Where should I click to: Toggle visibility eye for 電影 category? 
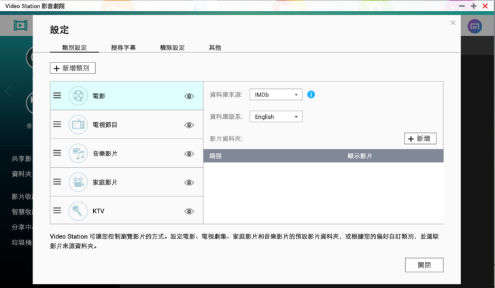pos(189,96)
